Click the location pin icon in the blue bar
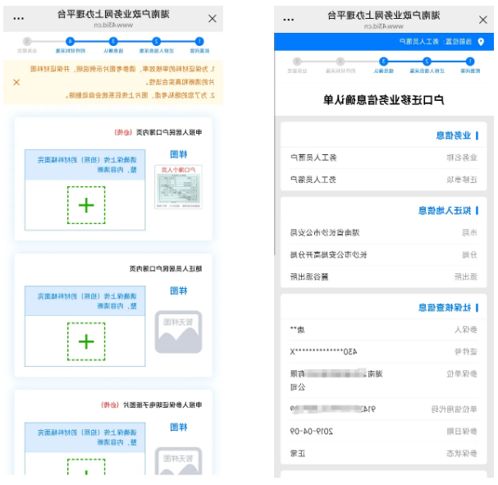This screenshot has width=498, height=485. 481,42
